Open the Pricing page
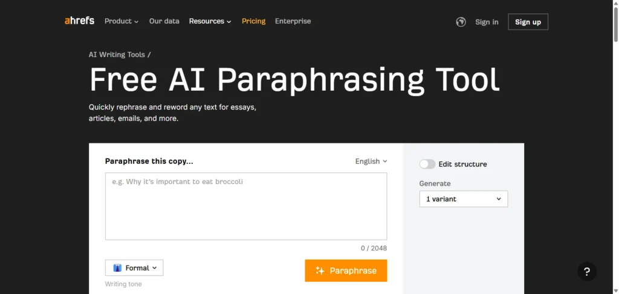 (x=253, y=21)
